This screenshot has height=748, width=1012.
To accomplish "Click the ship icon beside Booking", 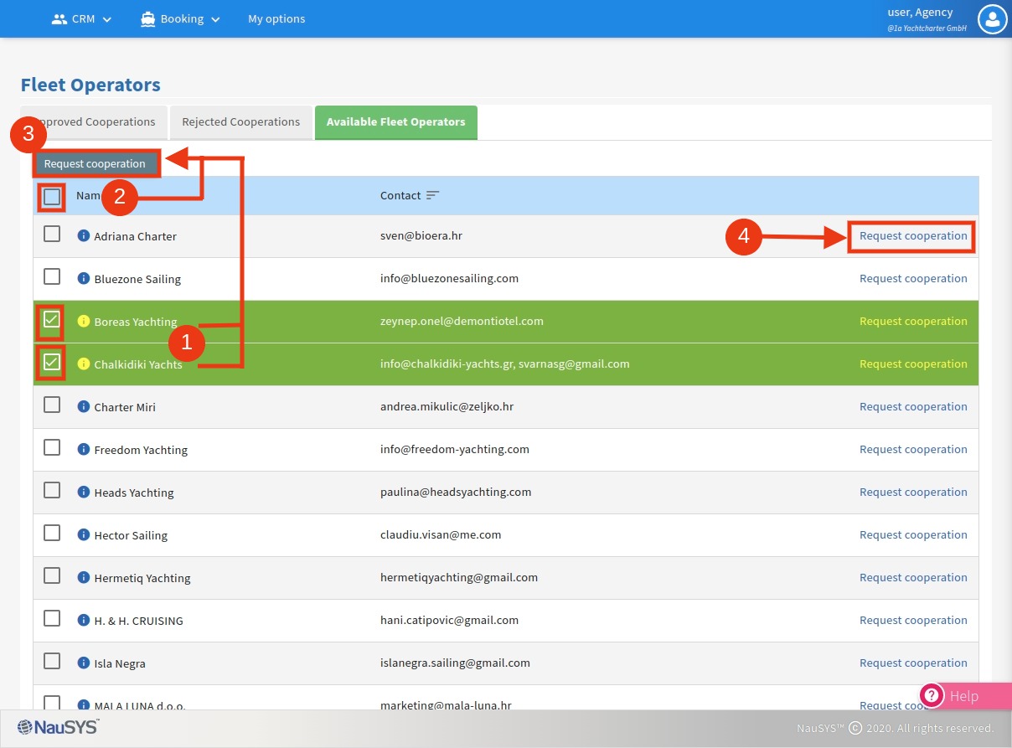I will click(x=148, y=18).
